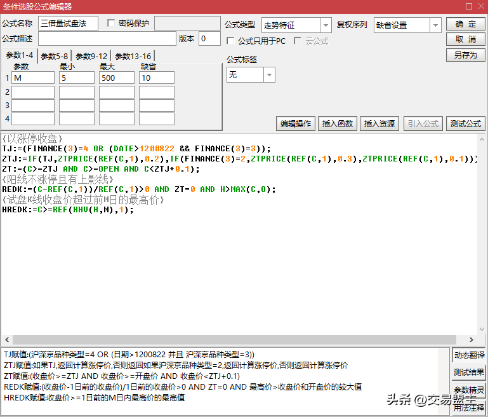Click parameter 3 最大 field

click(x=117, y=106)
